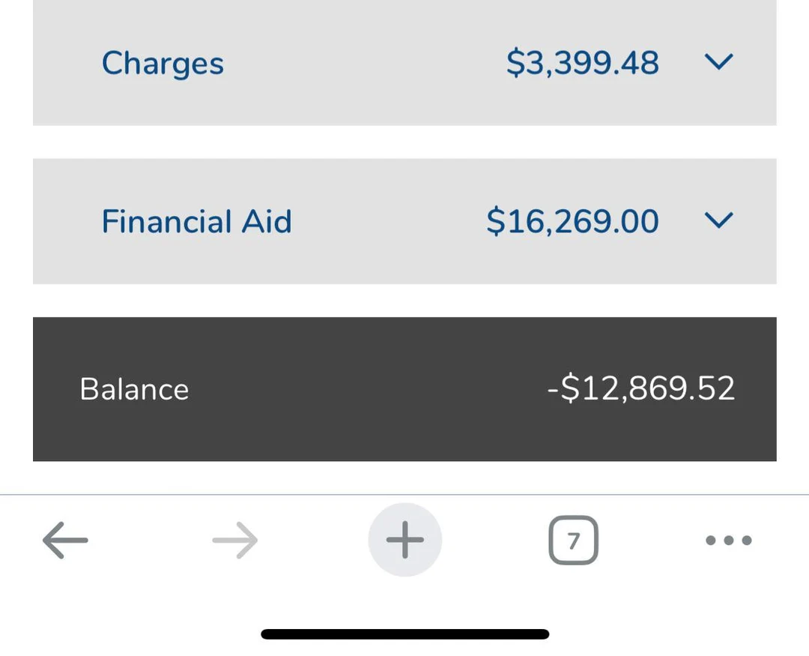Tap the browser back arrow icon
Viewport: 809px width, 656px height.
tap(64, 540)
